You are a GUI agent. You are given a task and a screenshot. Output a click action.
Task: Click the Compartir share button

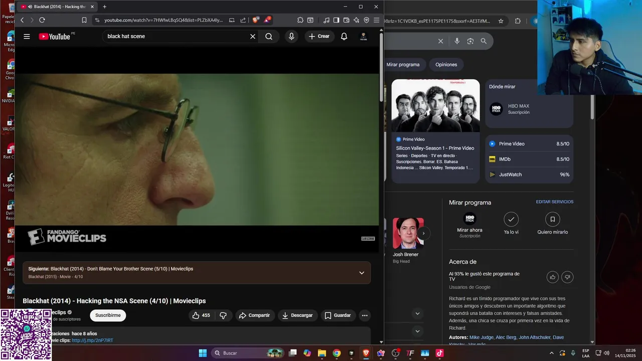pyautogui.click(x=254, y=315)
